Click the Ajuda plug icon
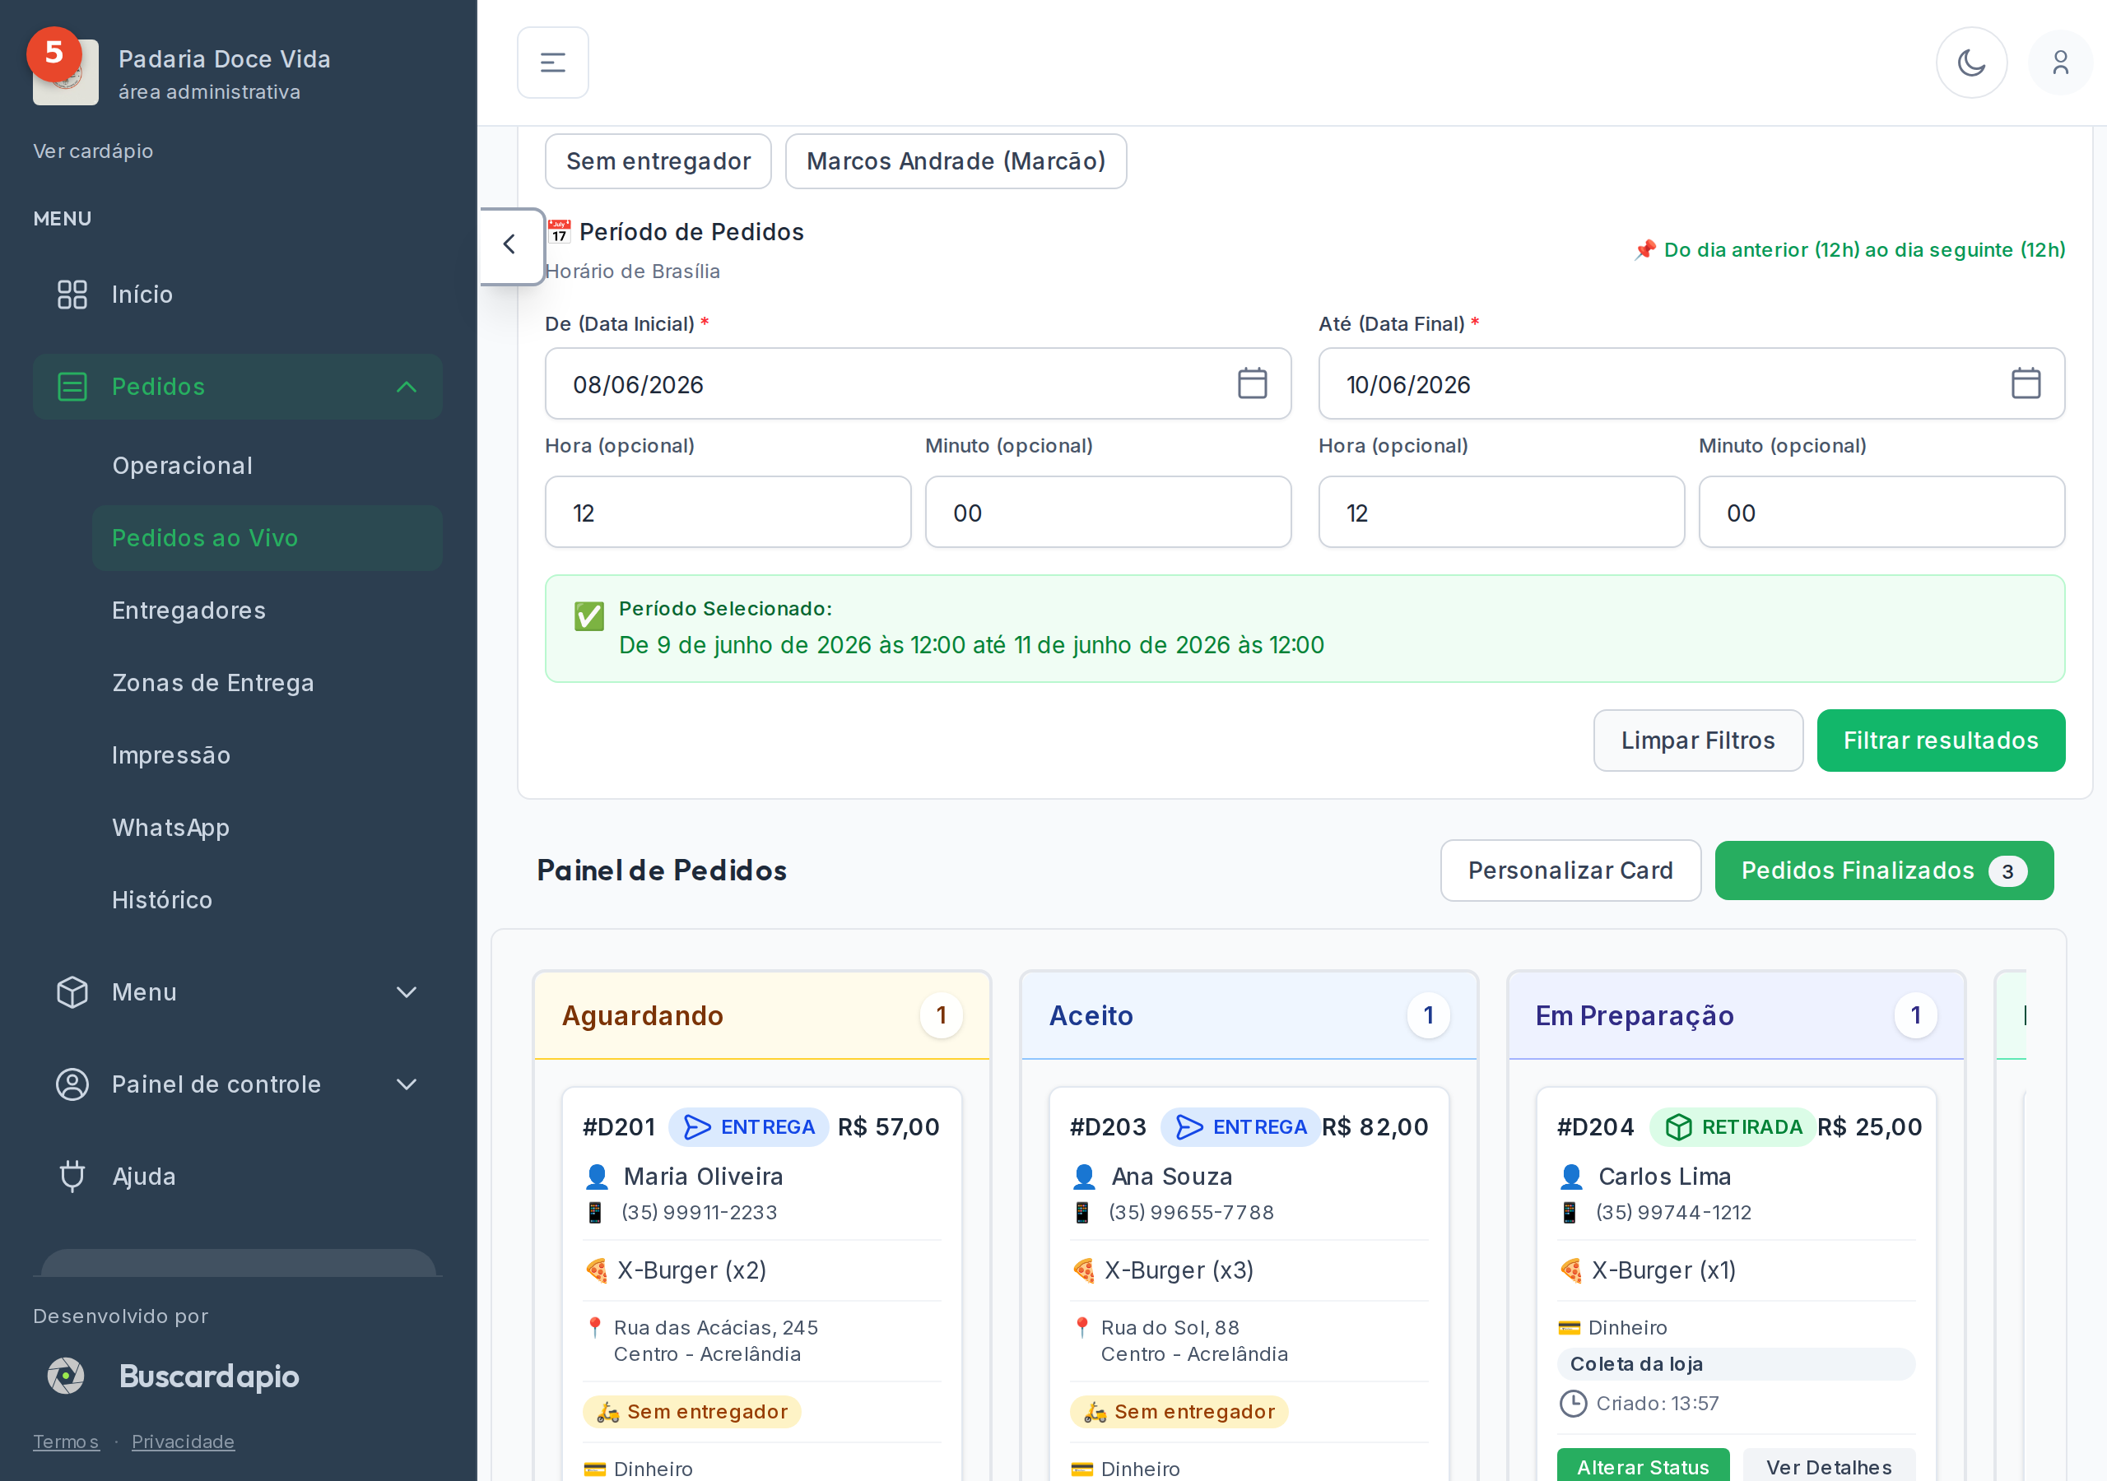This screenshot has width=2107, height=1481. (x=72, y=1176)
